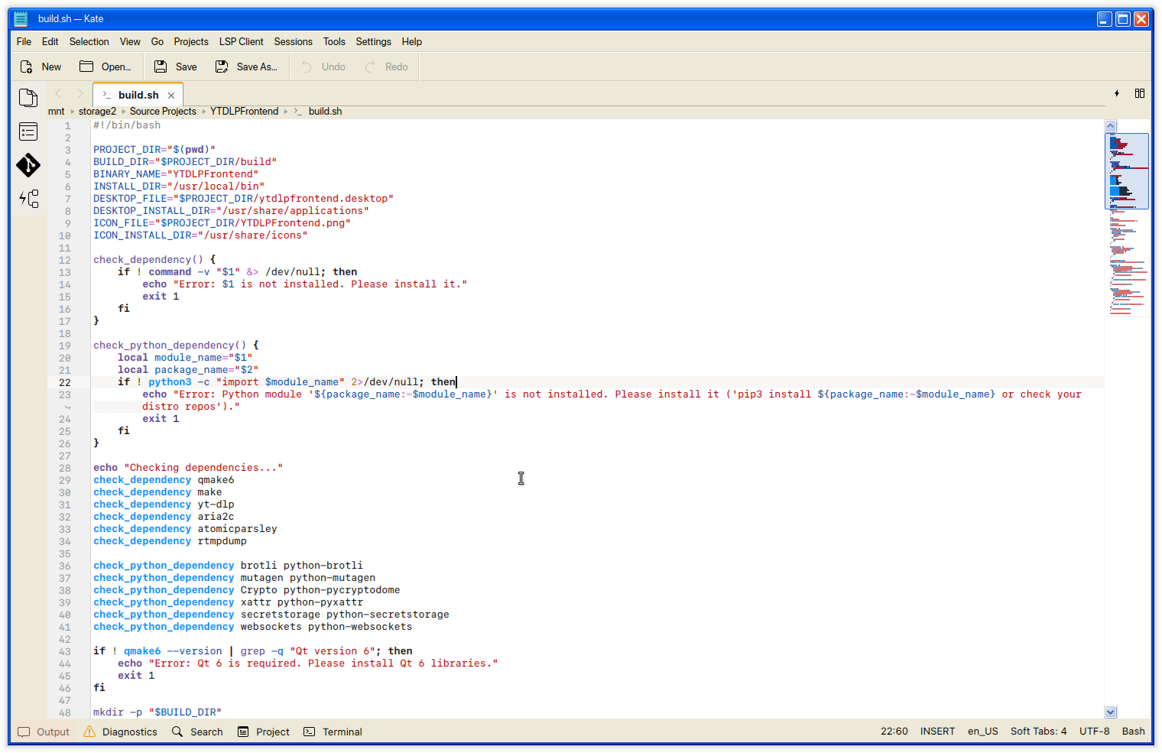Click the Kate application window icon
The width and height of the screenshot is (1162, 753).
(x=21, y=18)
